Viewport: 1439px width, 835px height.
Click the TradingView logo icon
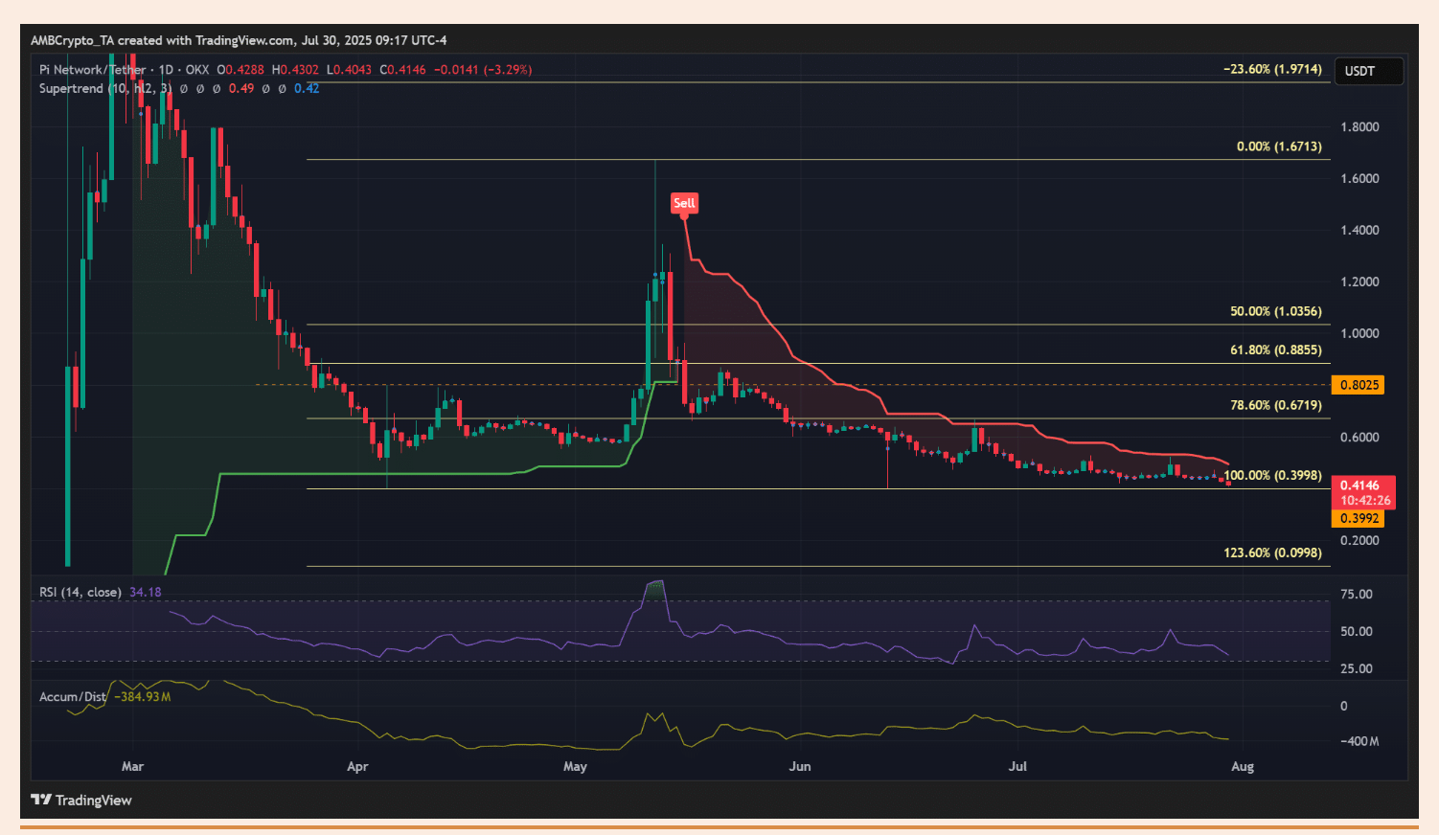pos(41,800)
